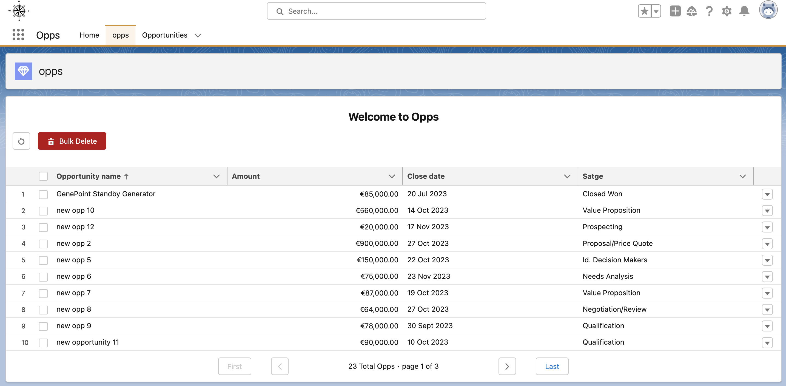Screen dimensions: 786x386
Task: Open the Help question mark icon
Action: 709,11
